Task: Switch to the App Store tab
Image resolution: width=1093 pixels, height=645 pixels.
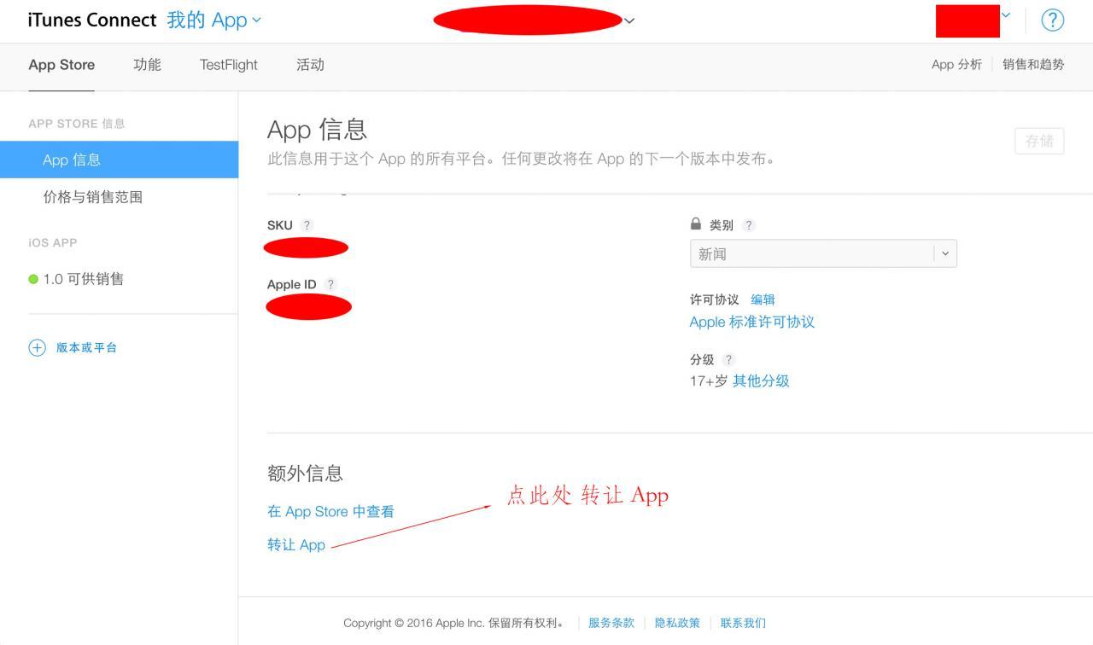Action: point(61,65)
